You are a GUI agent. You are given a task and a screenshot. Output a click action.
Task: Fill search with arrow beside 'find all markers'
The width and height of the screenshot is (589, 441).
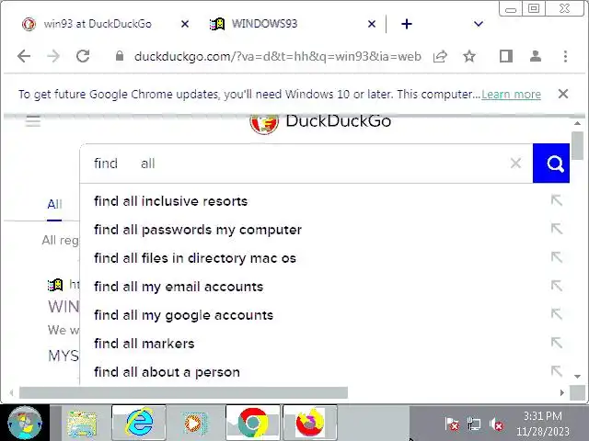557,343
